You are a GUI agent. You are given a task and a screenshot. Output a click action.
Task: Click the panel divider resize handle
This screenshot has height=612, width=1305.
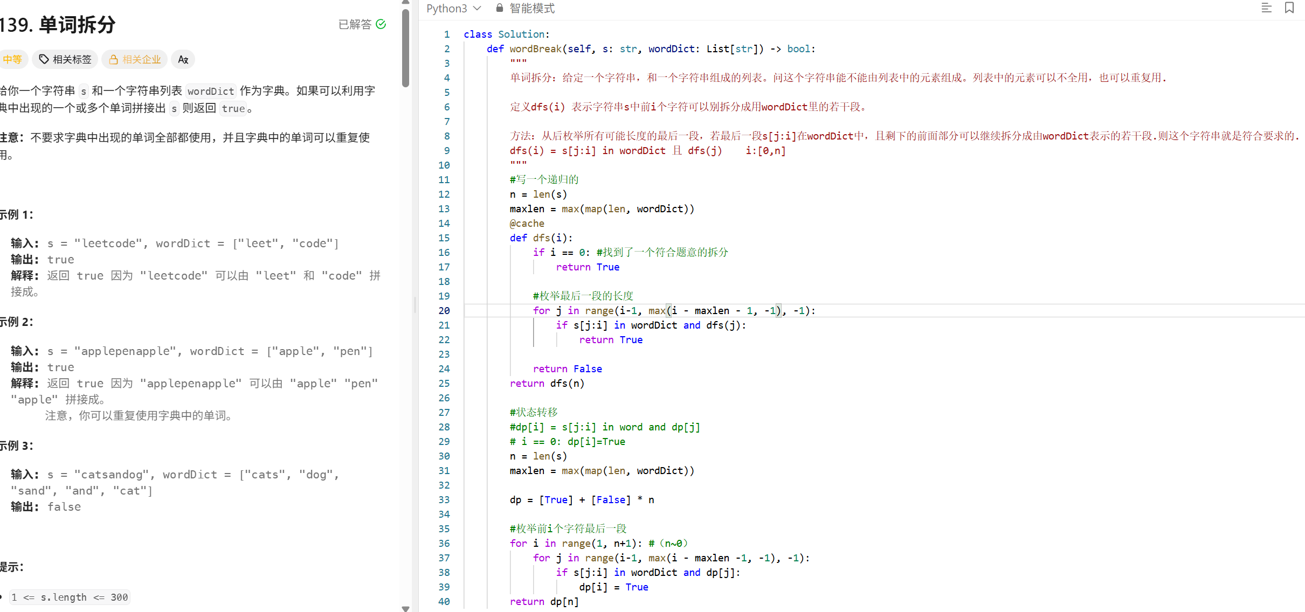[415, 305]
